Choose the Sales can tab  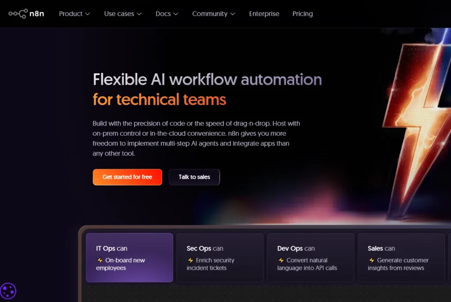401,257
